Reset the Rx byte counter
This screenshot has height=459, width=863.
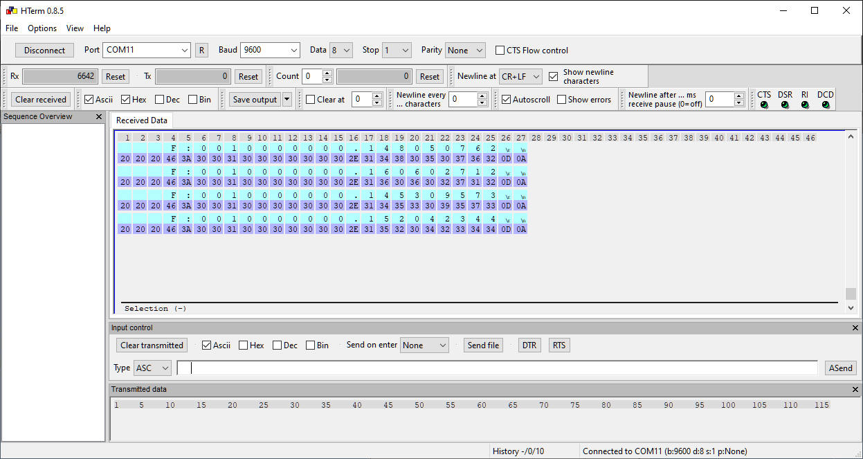pos(116,76)
